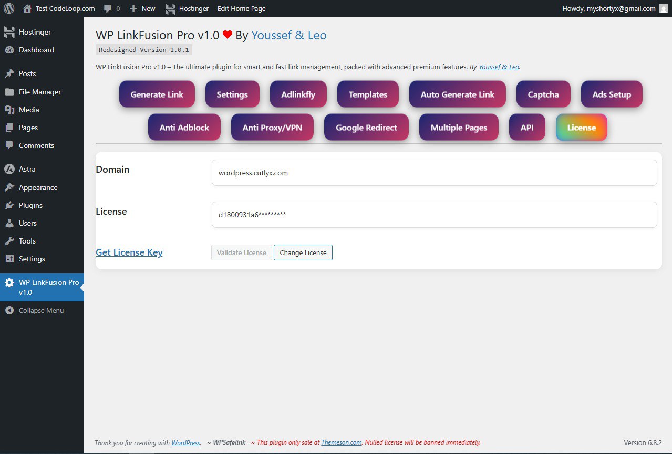672x454 pixels.
Task: Click the Change License button
Action: point(303,252)
